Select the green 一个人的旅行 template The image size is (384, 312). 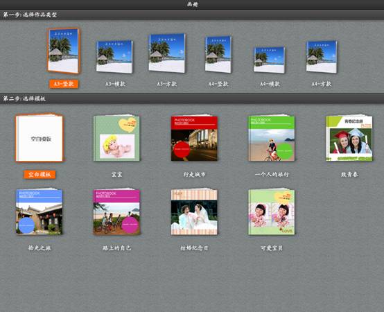272,138
